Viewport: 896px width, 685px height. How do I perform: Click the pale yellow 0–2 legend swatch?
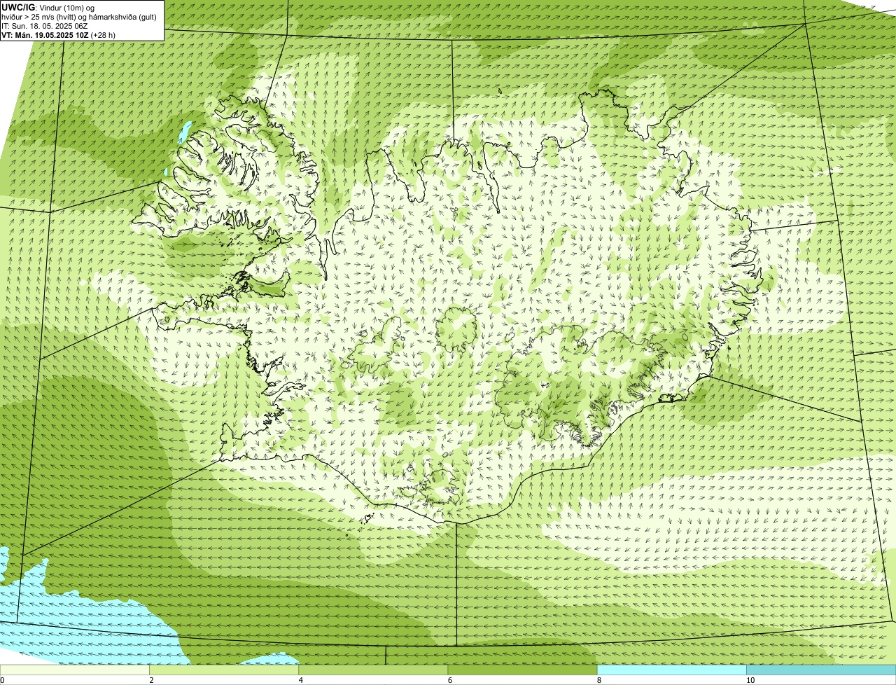[74, 670]
